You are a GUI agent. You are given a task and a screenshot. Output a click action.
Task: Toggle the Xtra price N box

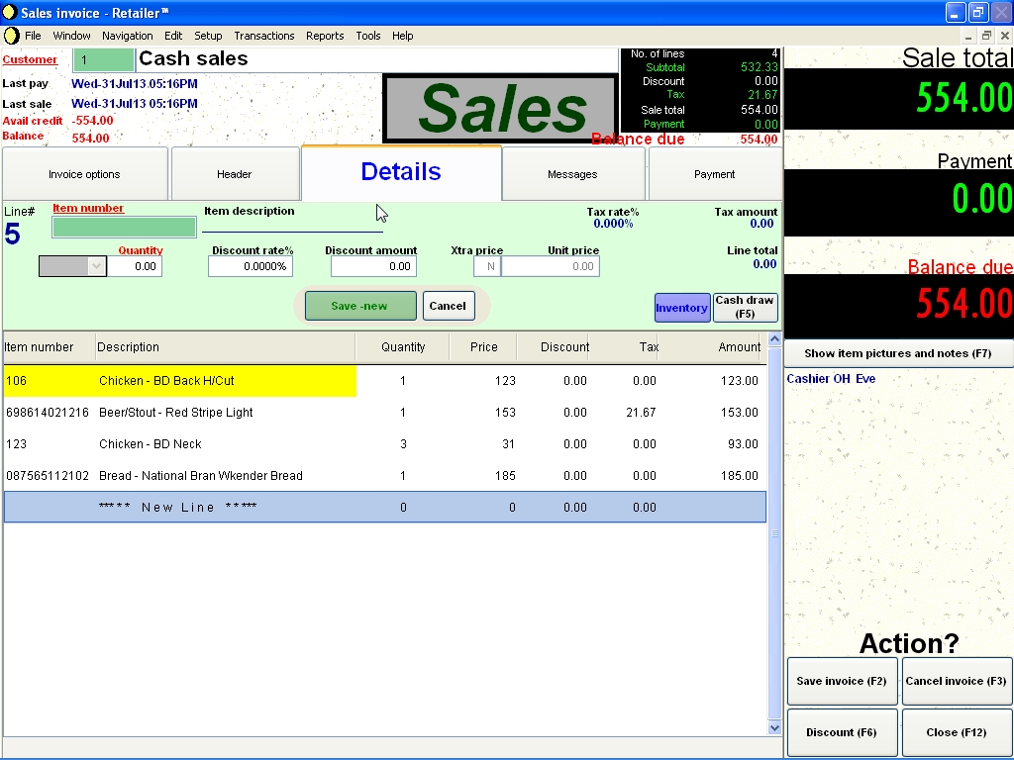(x=486, y=266)
